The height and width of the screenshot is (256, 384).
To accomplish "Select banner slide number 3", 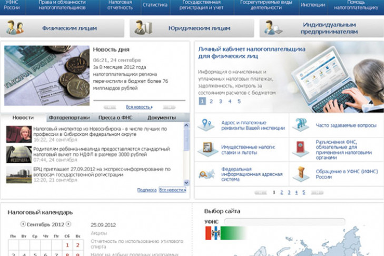I will tap(220, 101).
